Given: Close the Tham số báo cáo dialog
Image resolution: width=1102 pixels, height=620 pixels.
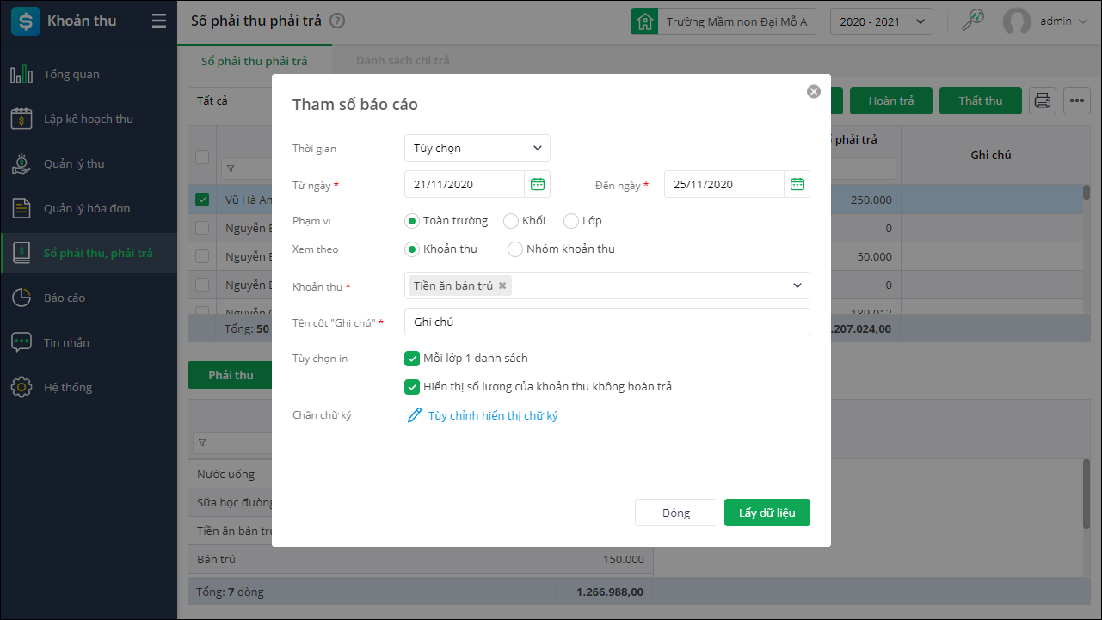Looking at the screenshot, I should 814,92.
